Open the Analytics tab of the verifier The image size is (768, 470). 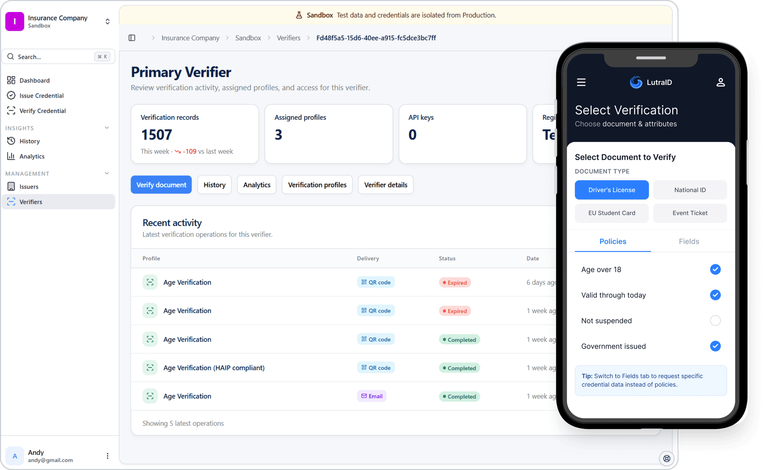point(257,185)
